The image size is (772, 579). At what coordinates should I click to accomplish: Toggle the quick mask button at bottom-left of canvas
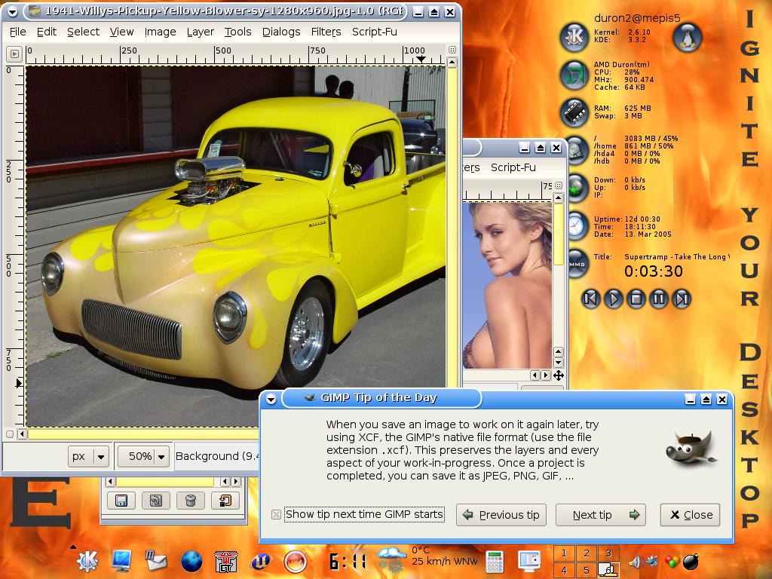[x=10, y=433]
